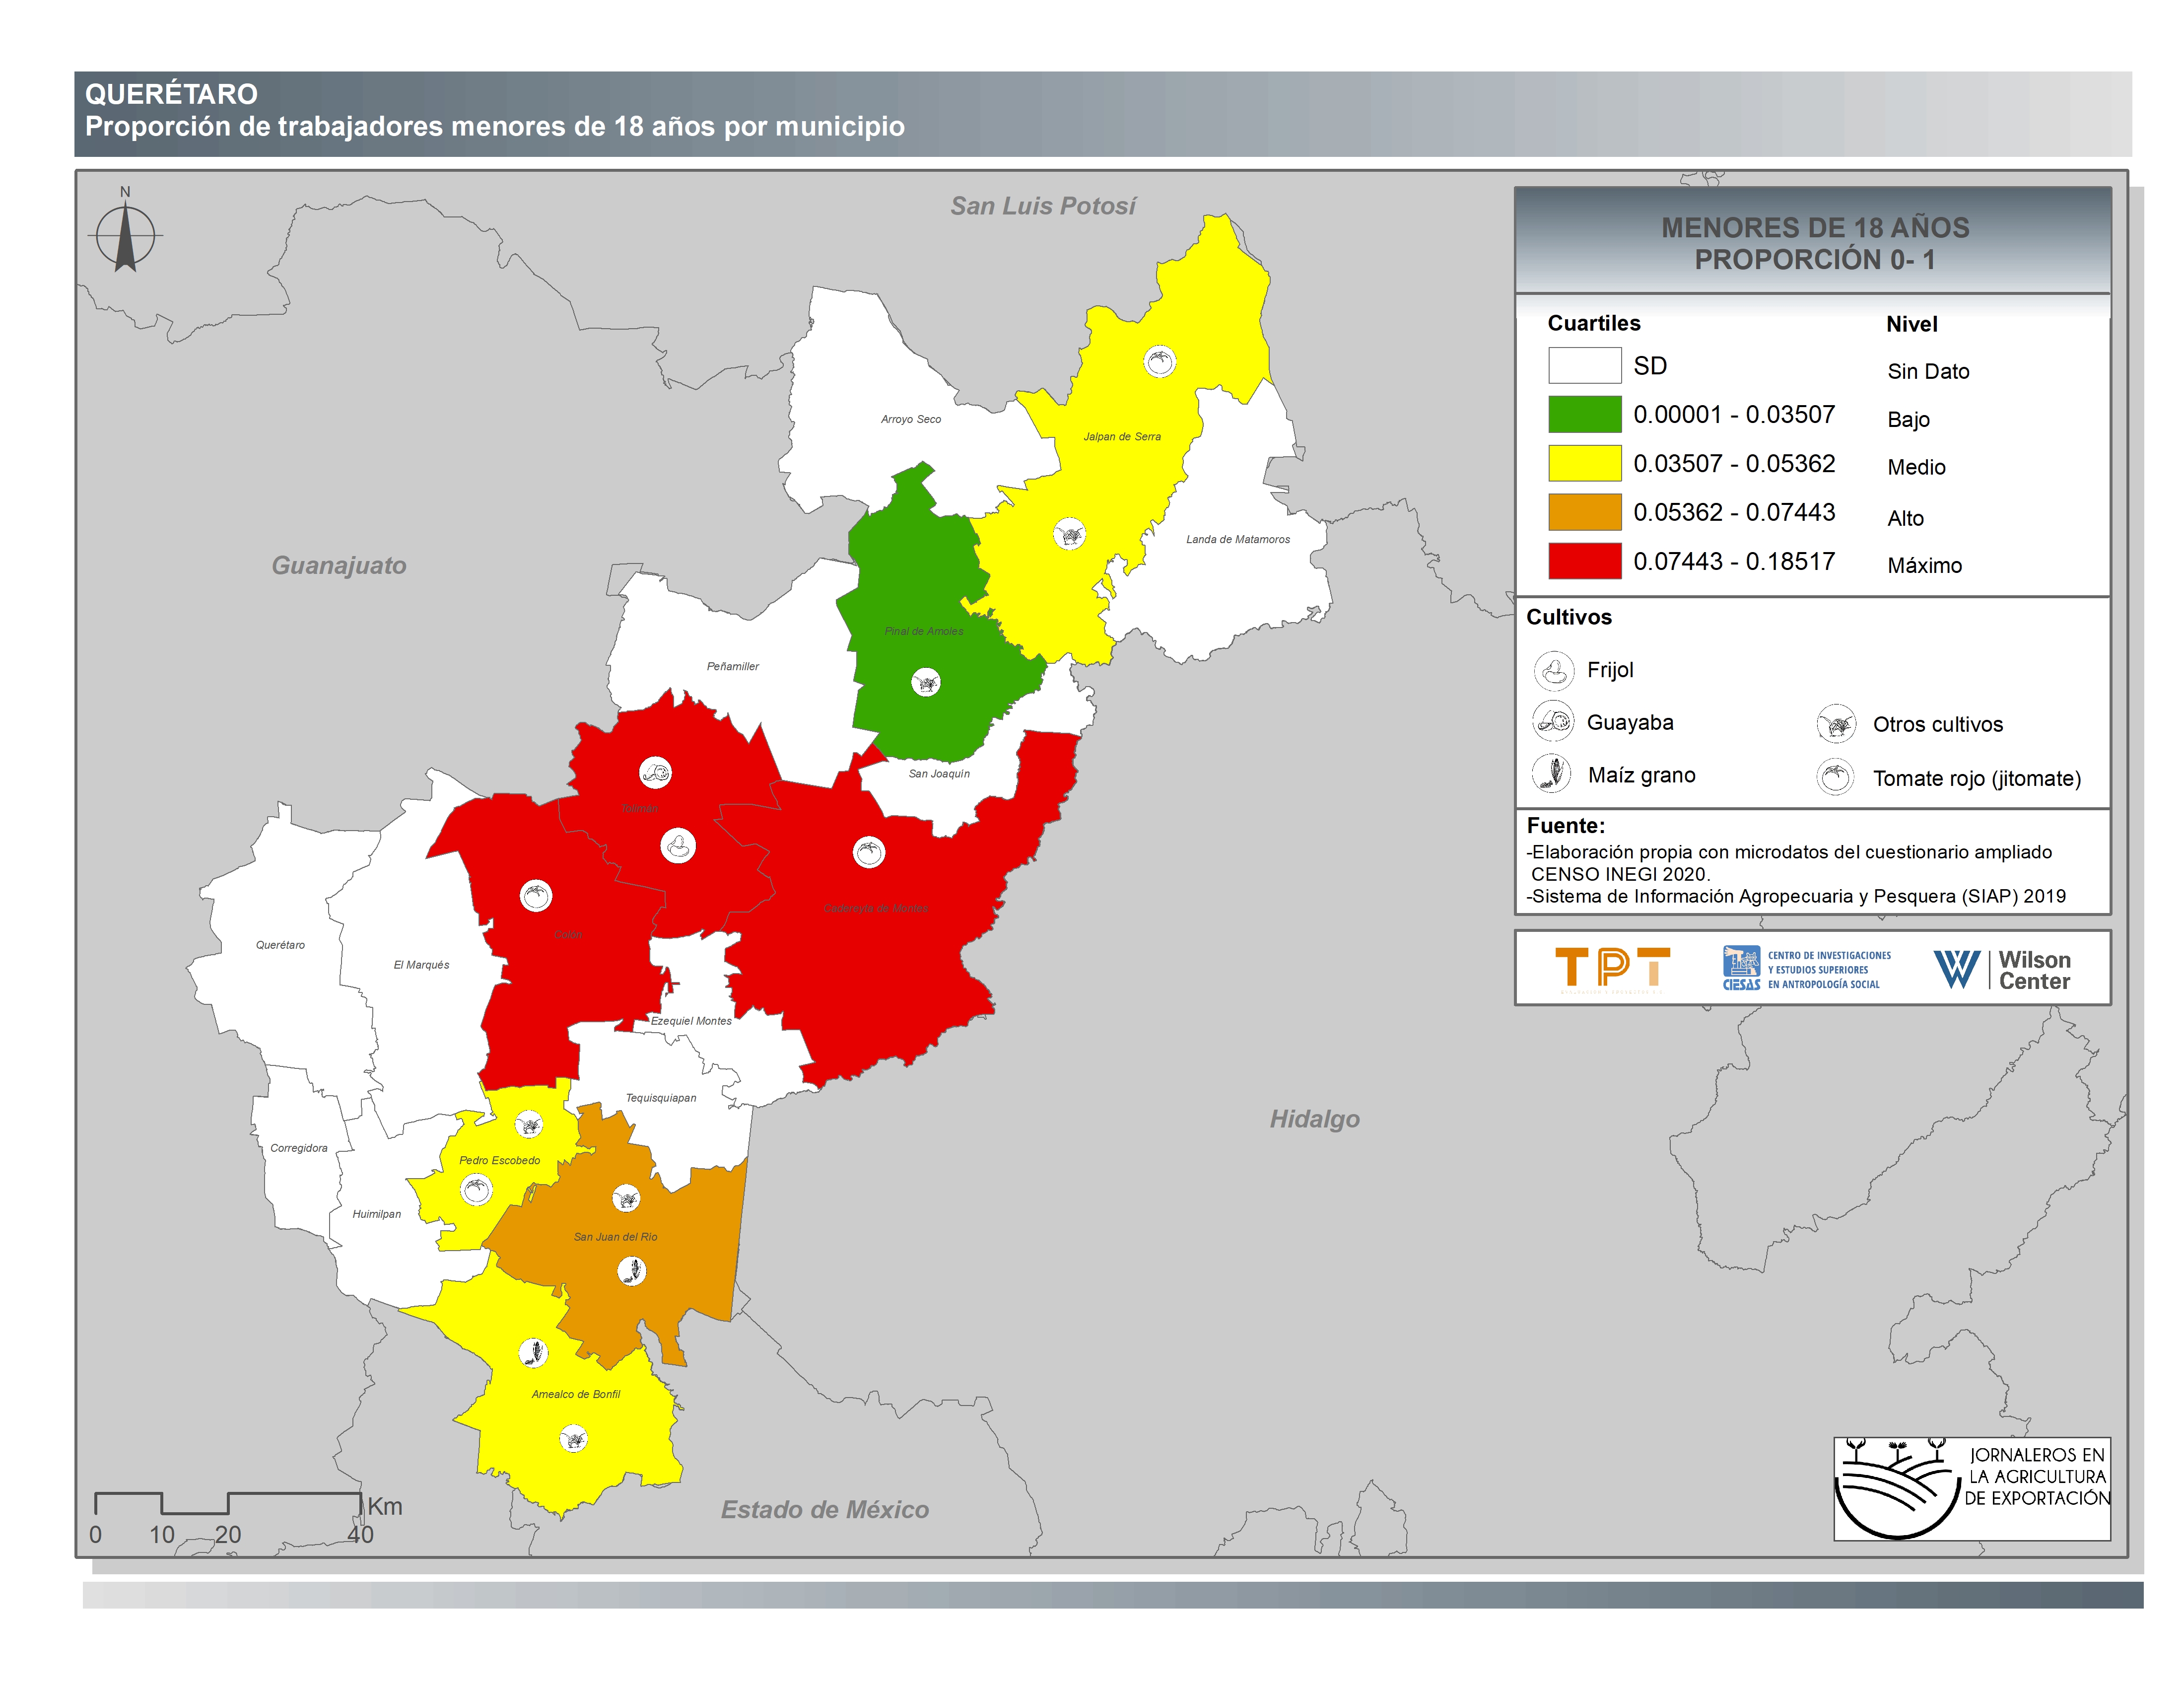Click the guayaba icon in Tolimán
This screenshot has width=2184, height=1688.
pos(655,772)
